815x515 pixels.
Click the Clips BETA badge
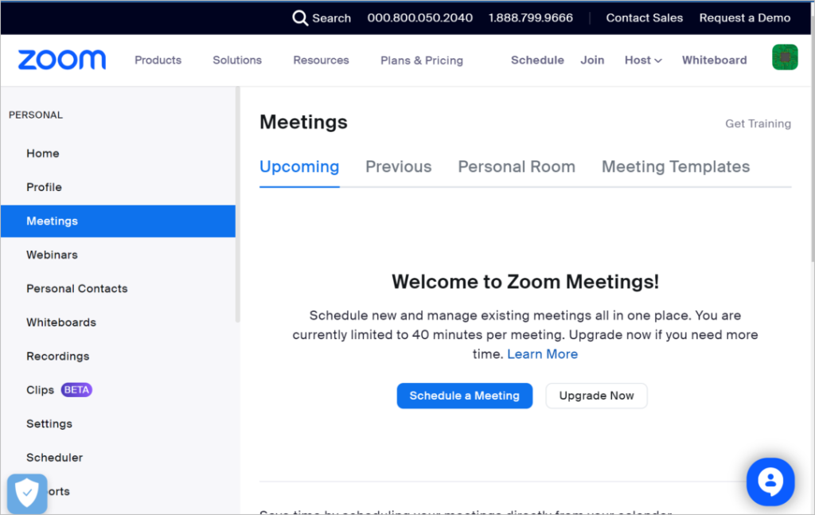coord(76,390)
